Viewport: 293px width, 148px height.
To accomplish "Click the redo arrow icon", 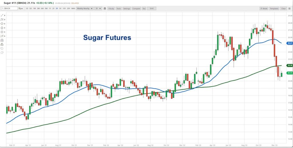I will [2, 53].
